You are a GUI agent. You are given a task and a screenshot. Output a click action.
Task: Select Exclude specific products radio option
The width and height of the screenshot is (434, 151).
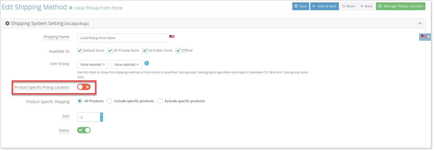tap(160, 101)
